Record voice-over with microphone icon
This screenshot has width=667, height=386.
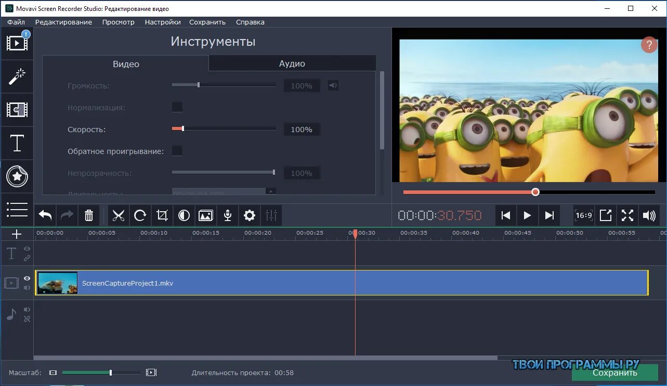coord(228,215)
